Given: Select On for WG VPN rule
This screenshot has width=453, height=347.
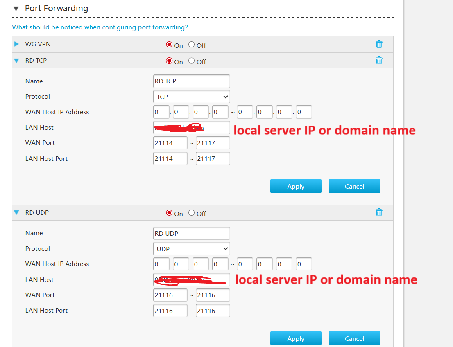Looking at the screenshot, I should tap(169, 45).
